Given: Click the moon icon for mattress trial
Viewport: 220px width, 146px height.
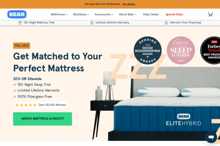Looking at the screenshot, I should pyautogui.click(x=20, y=23).
